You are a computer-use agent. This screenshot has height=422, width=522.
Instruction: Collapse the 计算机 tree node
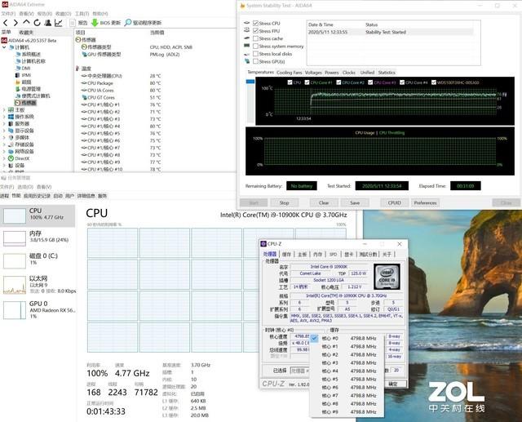tap(4, 47)
